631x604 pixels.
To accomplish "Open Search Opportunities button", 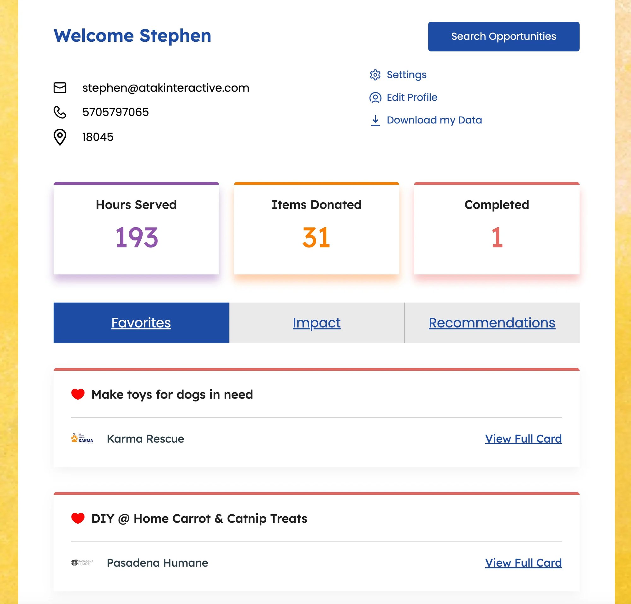I will [504, 37].
